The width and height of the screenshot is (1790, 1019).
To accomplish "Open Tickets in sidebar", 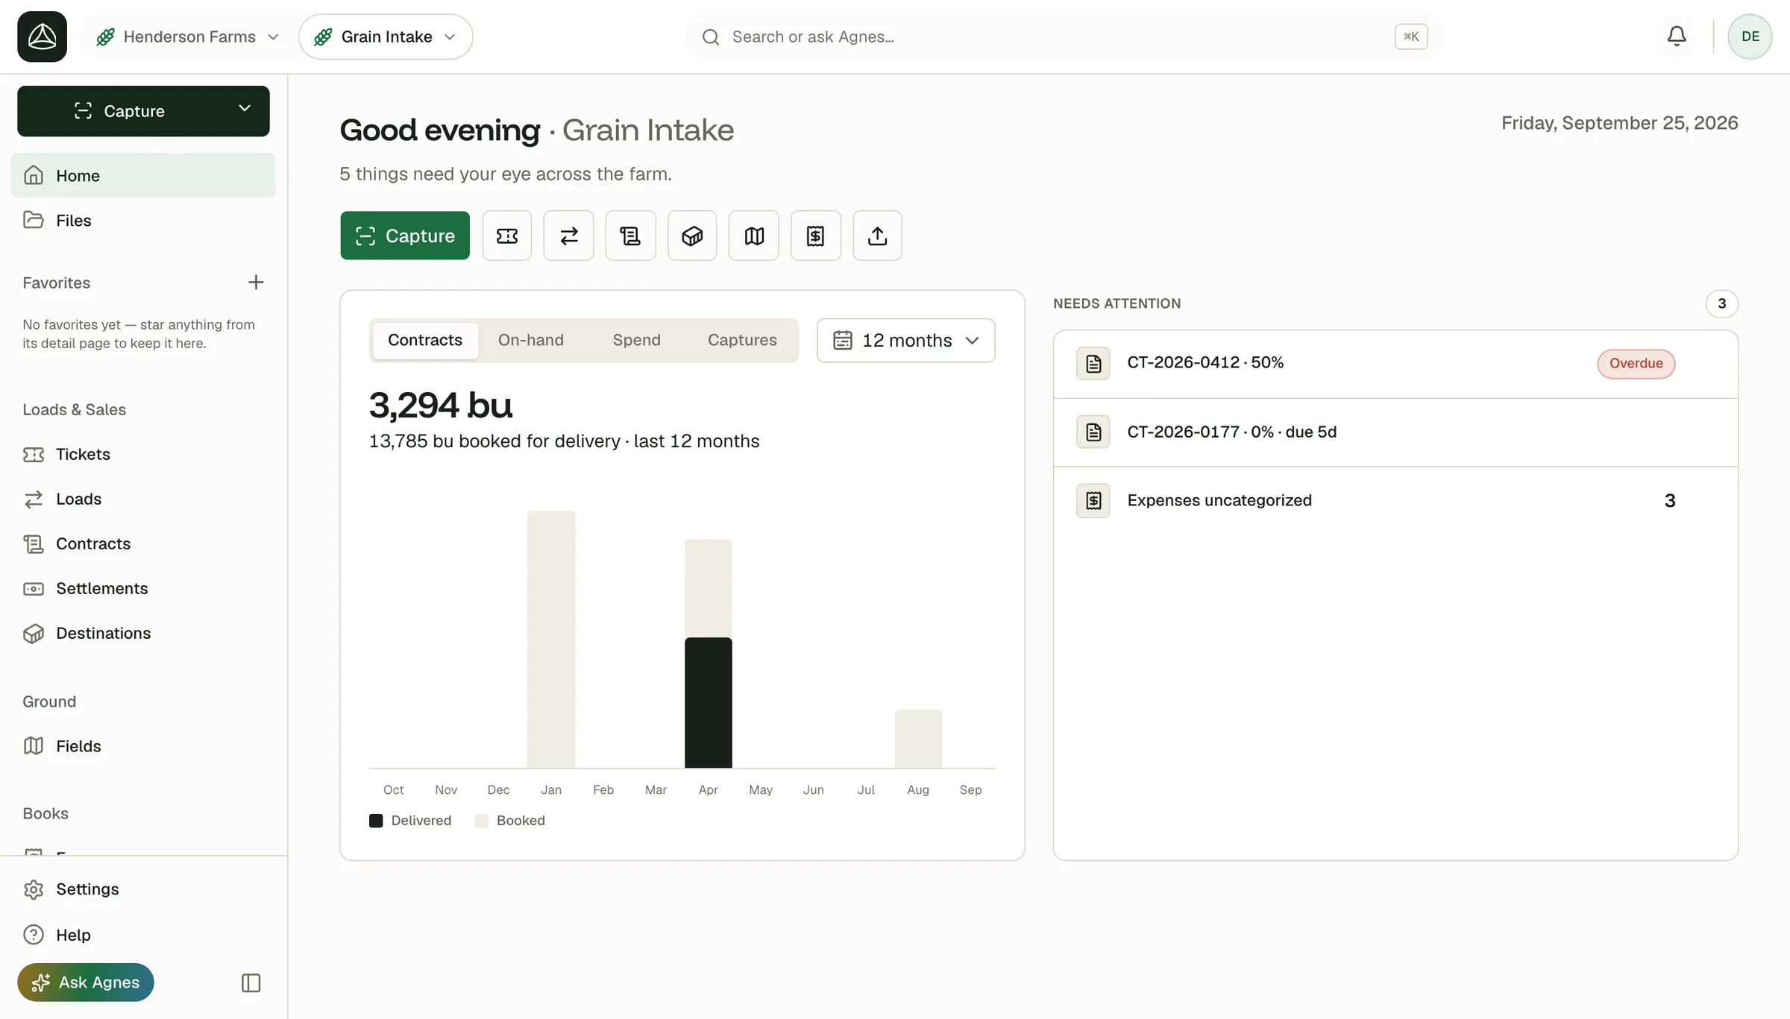I will (x=143, y=454).
